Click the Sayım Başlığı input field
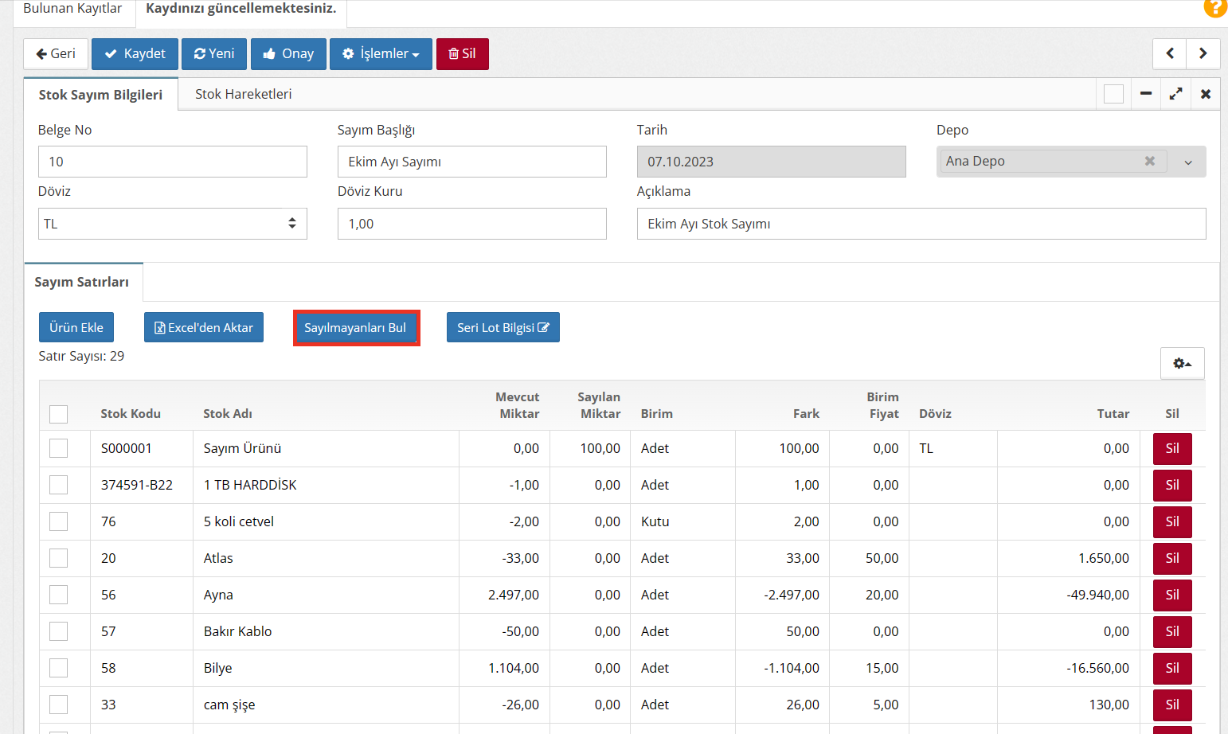Screen dimensions: 1228x734 tap(471, 162)
